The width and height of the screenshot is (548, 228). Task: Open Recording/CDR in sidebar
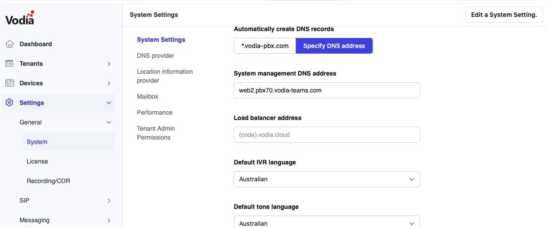48,181
